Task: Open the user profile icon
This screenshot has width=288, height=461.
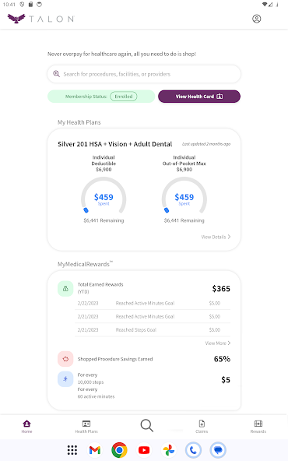Action: tap(256, 19)
